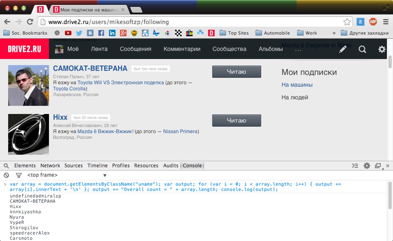This screenshot has height=241, width=393.
Task: Switch to the Network tab
Action: click(50, 165)
